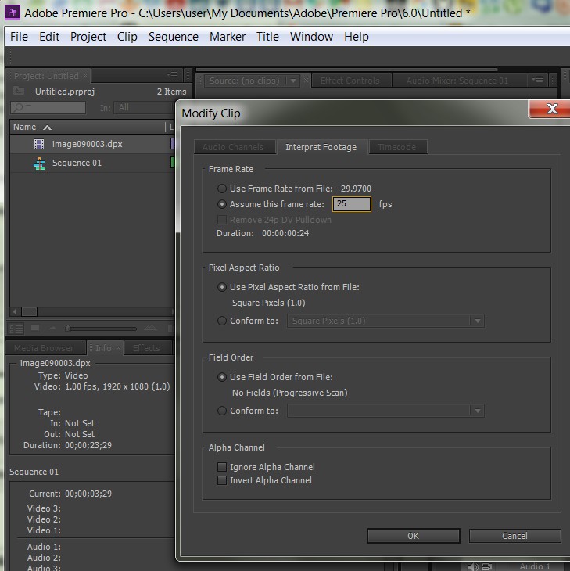
Task: Switch to the Effects tab
Action: coord(146,348)
